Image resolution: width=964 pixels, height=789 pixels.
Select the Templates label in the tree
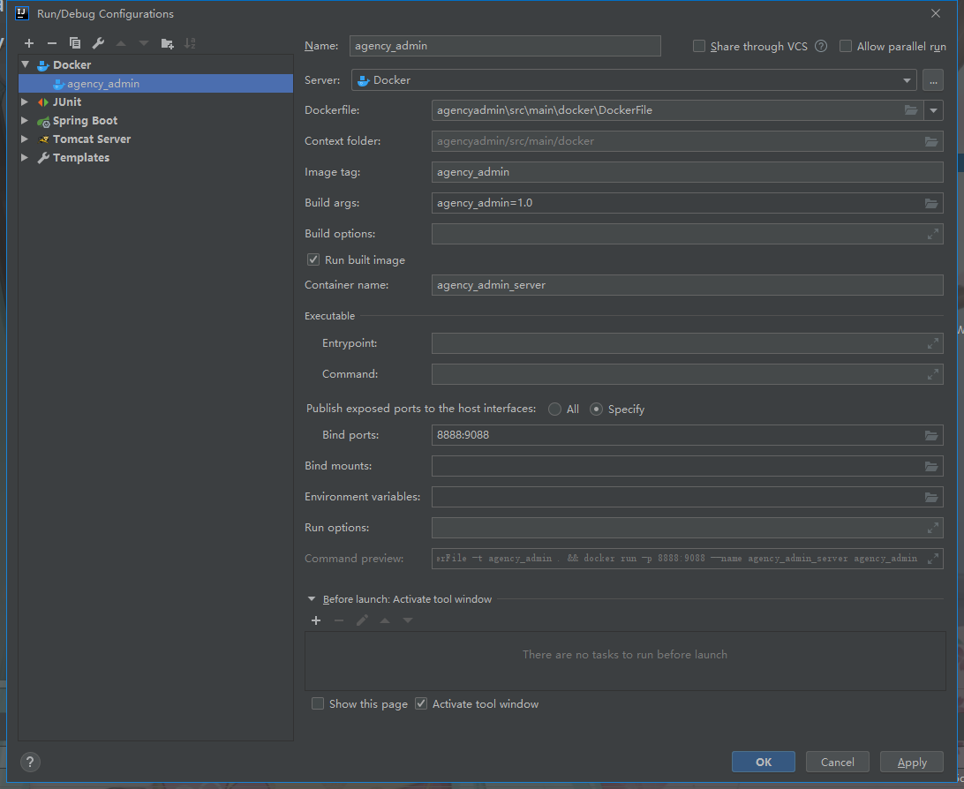point(81,157)
